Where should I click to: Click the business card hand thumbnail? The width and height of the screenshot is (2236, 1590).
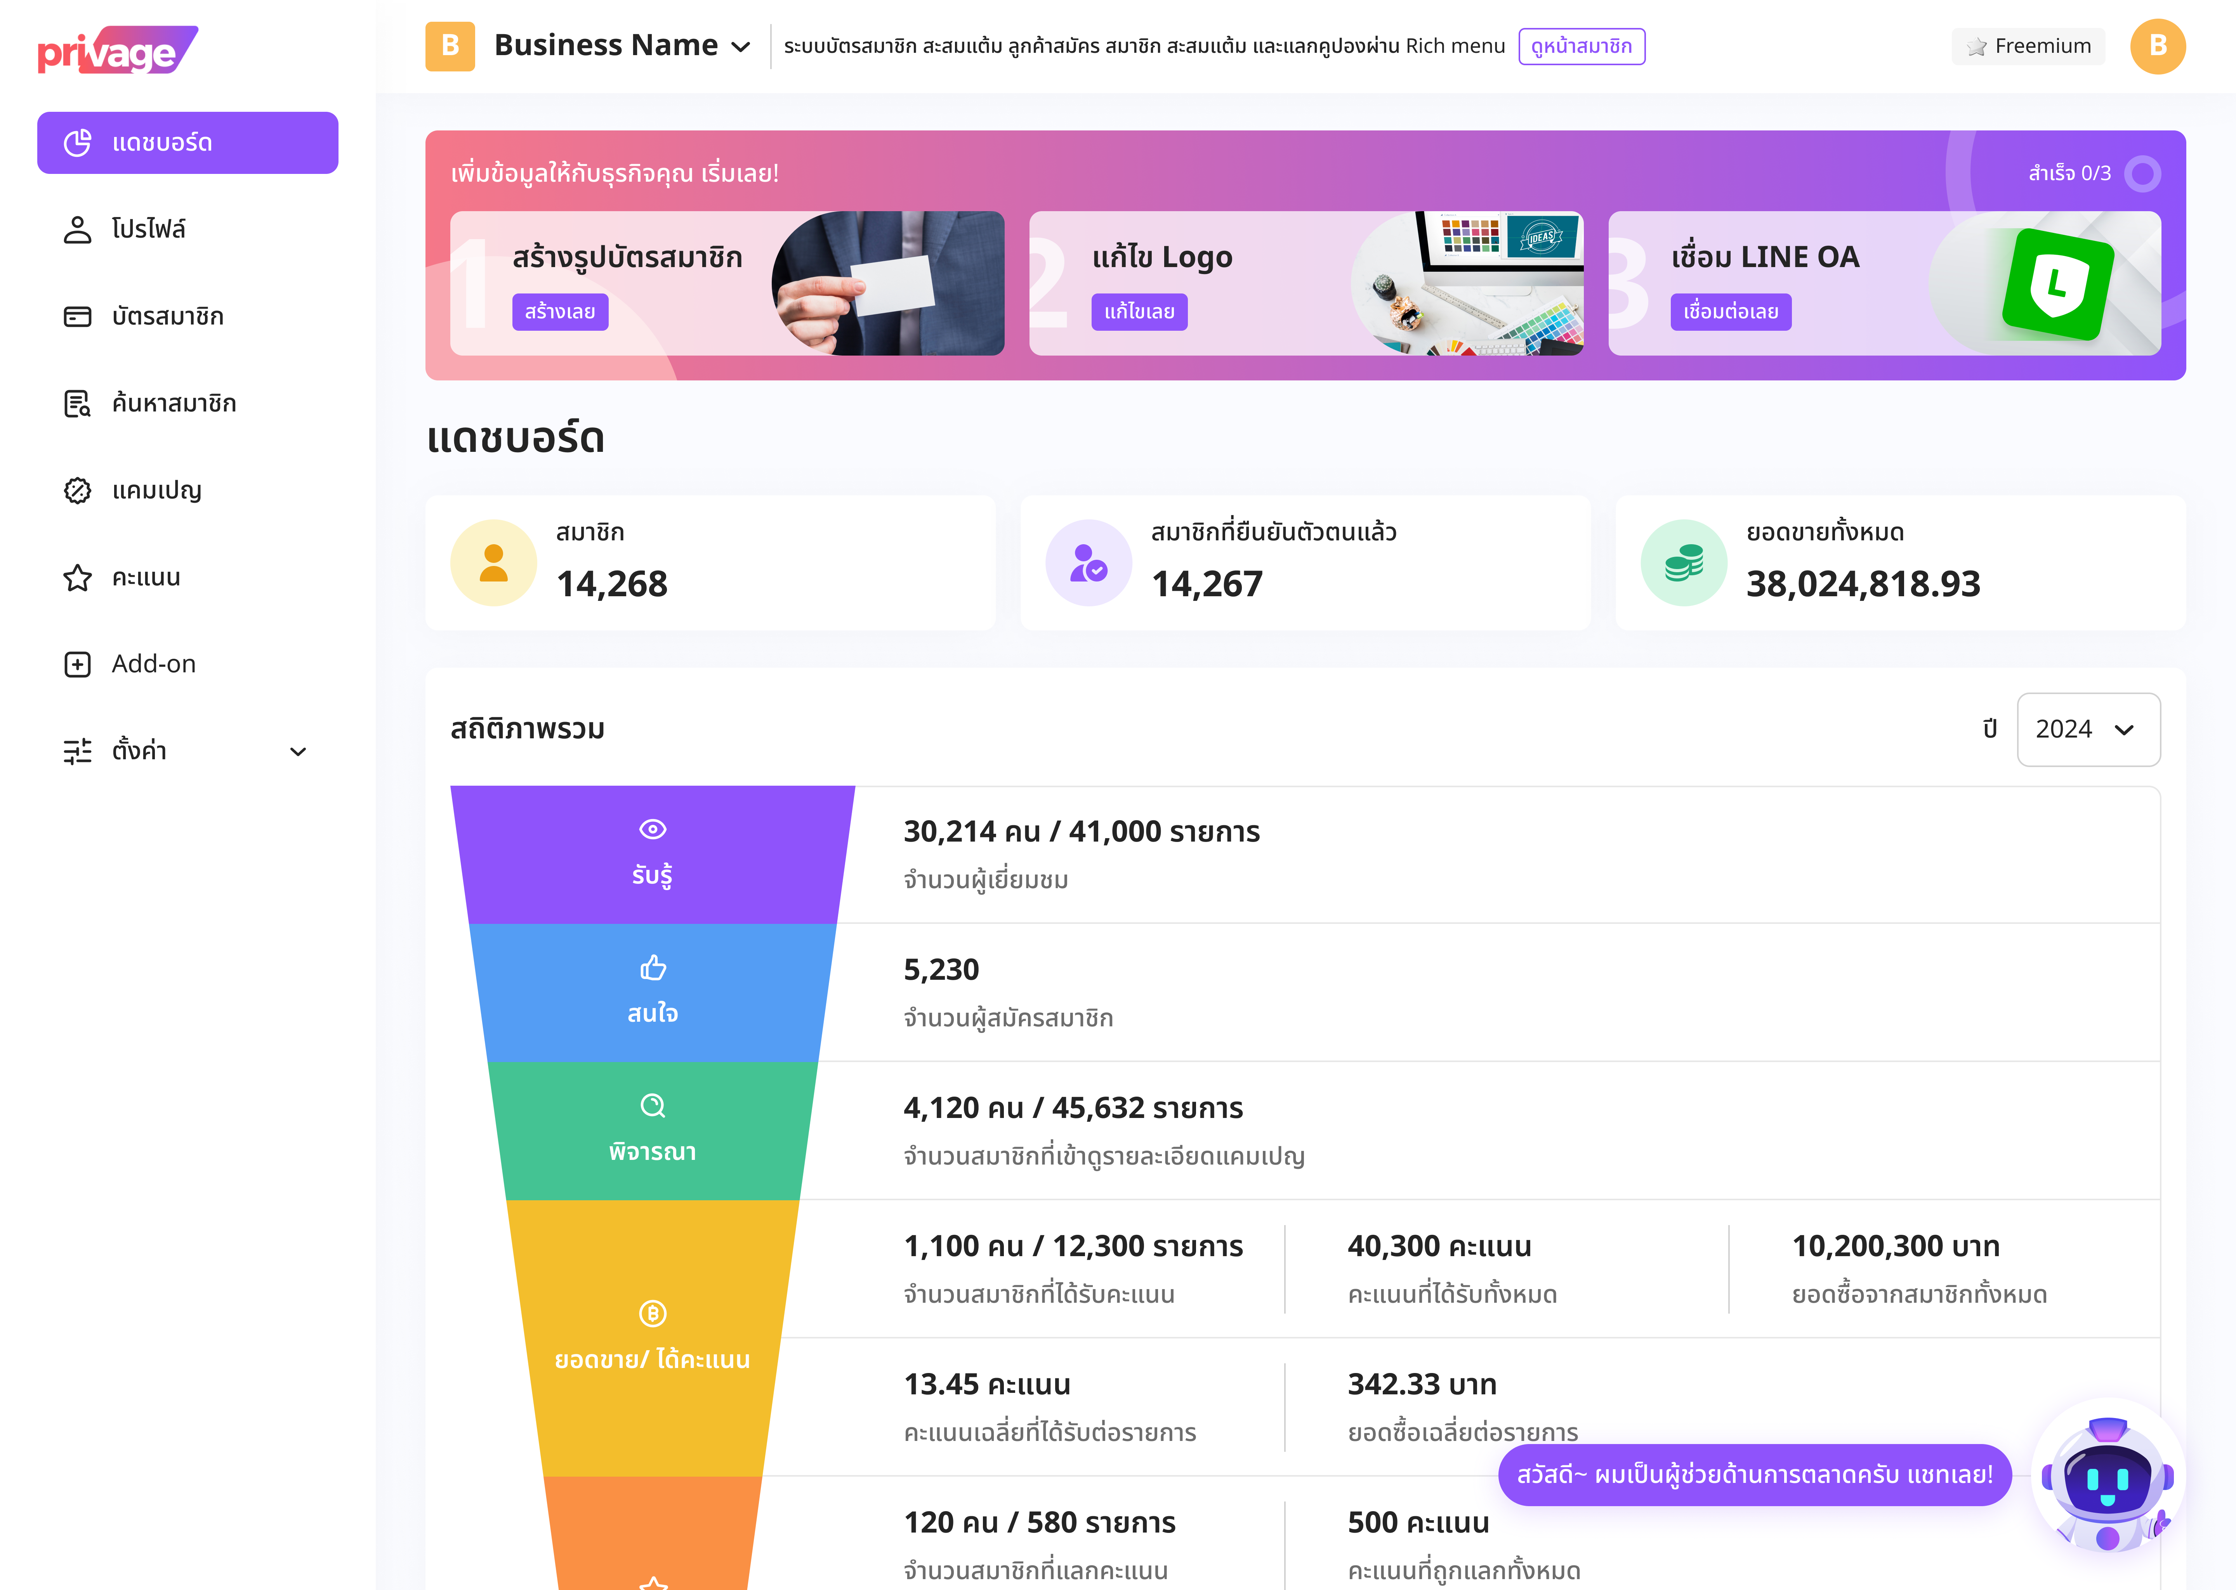coord(887,283)
